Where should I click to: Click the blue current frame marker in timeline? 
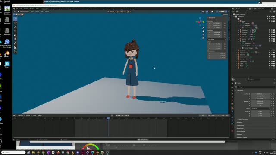(108, 118)
